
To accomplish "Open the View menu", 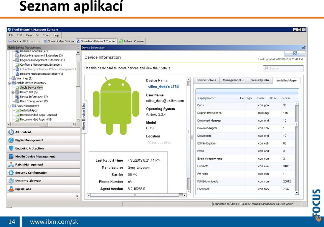I will pos(29,35).
